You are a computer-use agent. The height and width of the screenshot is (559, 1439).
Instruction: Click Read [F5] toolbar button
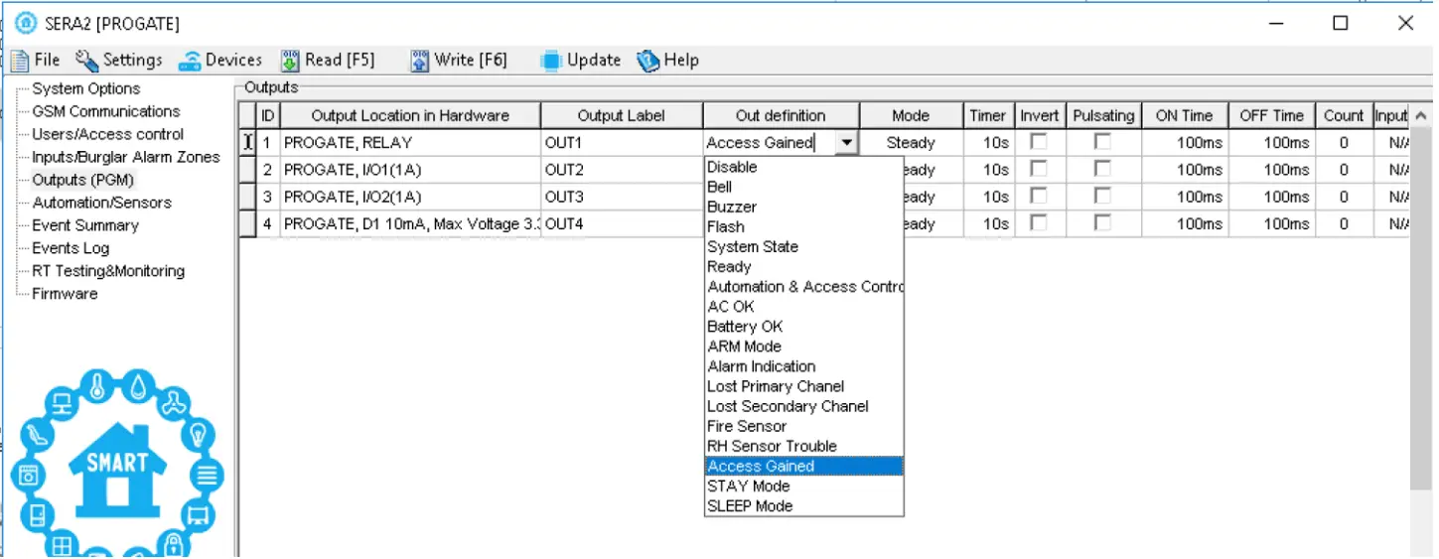328,61
